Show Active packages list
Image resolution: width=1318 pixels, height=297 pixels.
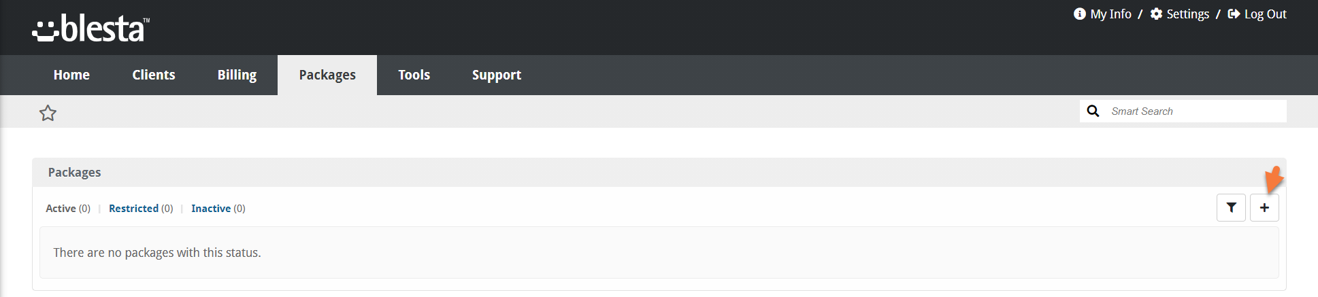click(x=61, y=209)
